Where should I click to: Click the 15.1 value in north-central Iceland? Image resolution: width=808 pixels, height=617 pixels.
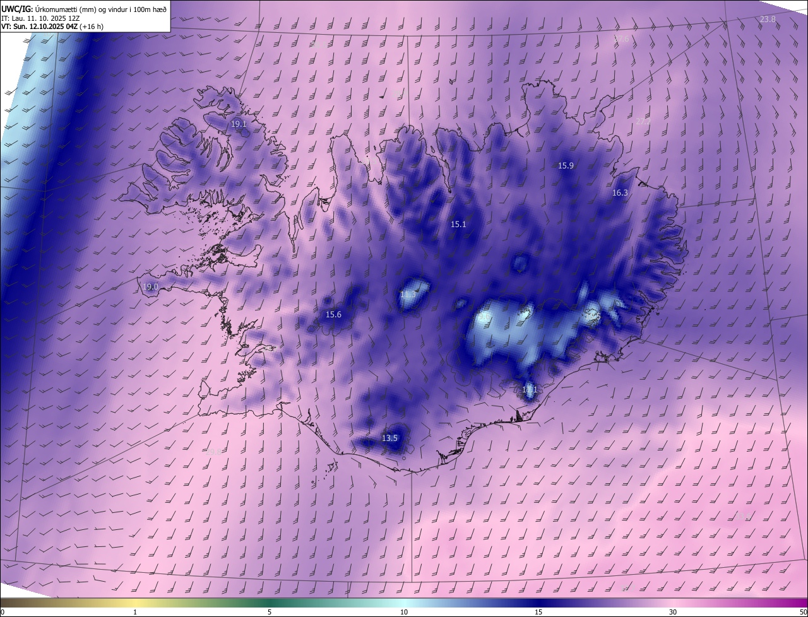(x=458, y=225)
